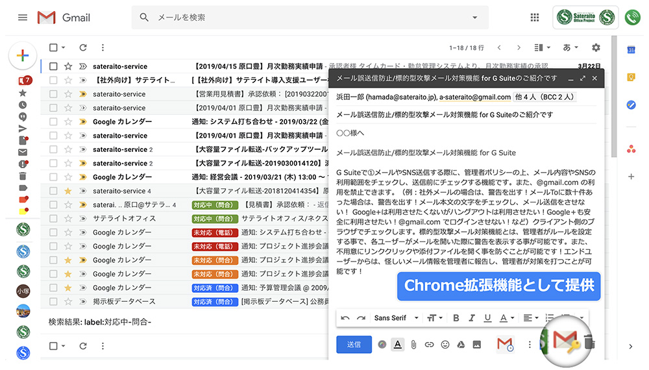Open the bottom select-all dropdown arrow
Viewport: 649px width, 370px height.
pos(64,346)
